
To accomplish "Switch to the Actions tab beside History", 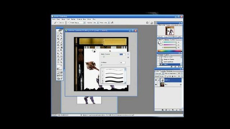I will pos(167,55).
